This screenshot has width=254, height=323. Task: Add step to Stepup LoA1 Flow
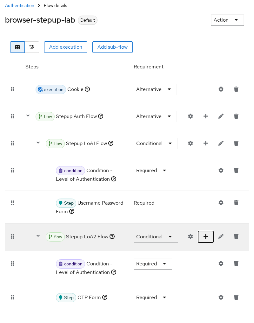pos(206,143)
